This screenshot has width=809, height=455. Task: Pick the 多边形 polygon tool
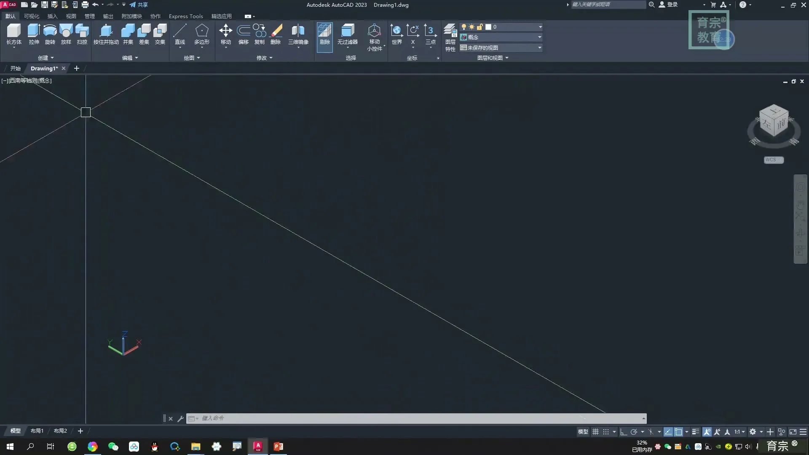201,34
